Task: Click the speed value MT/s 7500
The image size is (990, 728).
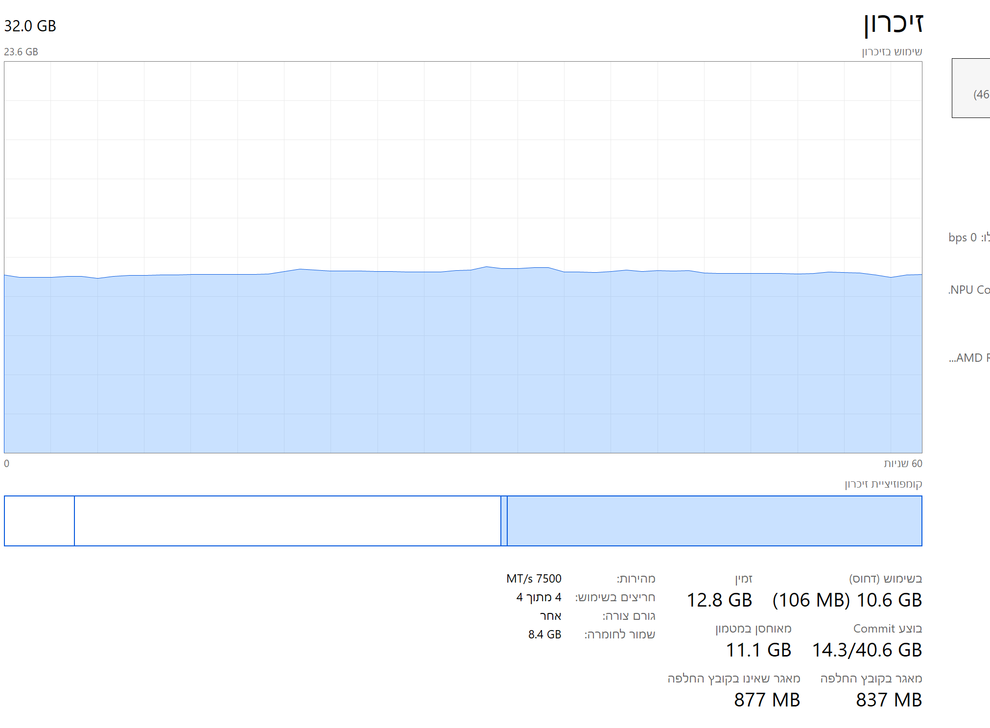Action: point(534,579)
